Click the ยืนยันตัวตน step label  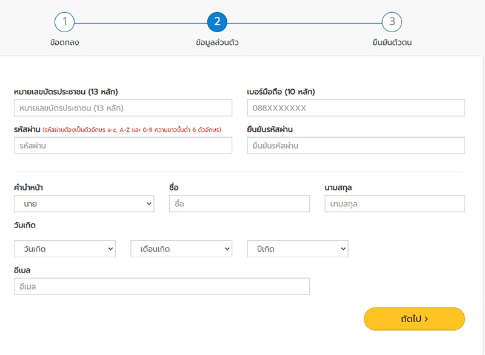(x=392, y=43)
